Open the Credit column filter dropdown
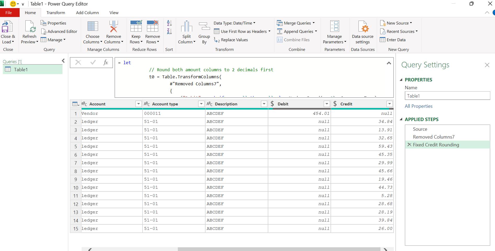This screenshot has height=251, width=495. pyautogui.click(x=390, y=104)
